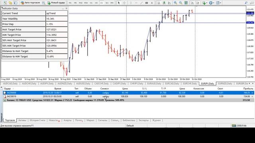Click the search magnifier icon top right
This screenshot has height=143, width=255.
click(x=246, y=3)
